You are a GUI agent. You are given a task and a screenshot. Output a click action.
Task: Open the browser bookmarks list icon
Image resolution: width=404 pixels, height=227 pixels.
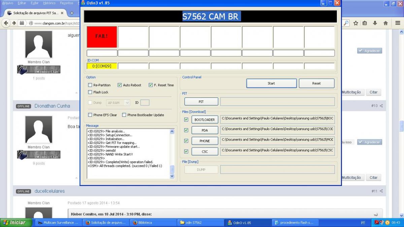click(x=365, y=23)
